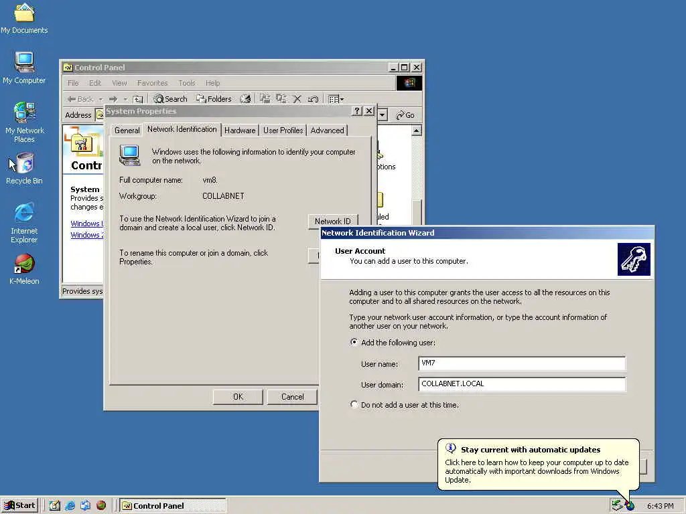Open the File menu in Control Panel
The height and width of the screenshot is (514, 686).
click(73, 83)
